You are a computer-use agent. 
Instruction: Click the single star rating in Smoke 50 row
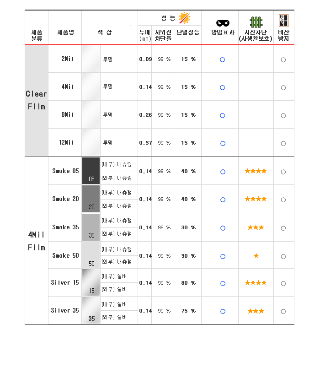click(x=256, y=256)
